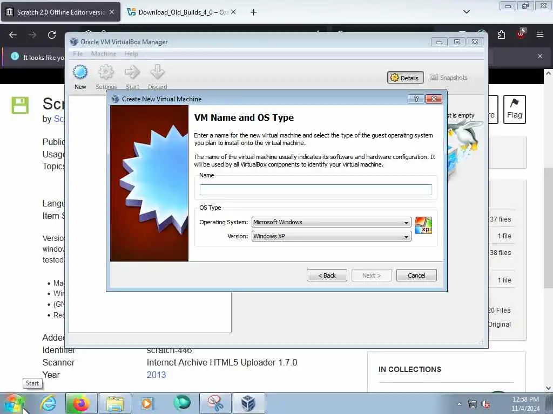The height and width of the screenshot is (414, 553).
Task: Click the Settings gear icon in VirtualBox toolbar
Action: point(106,72)
